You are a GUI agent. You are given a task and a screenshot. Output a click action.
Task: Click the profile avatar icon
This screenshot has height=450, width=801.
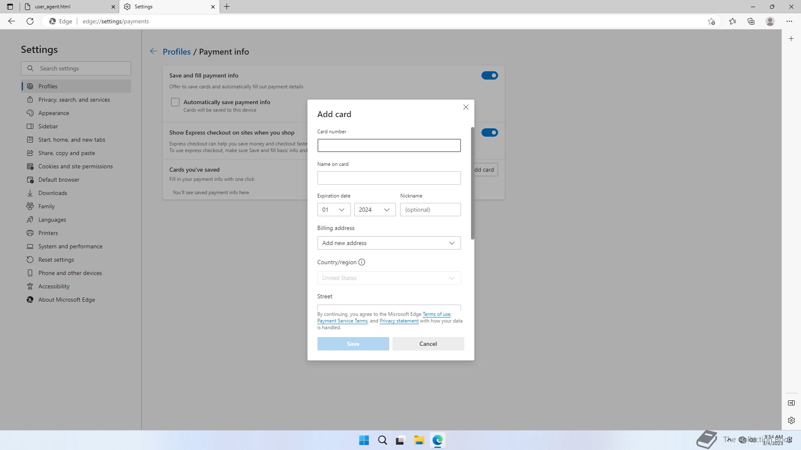pos(770,21)
